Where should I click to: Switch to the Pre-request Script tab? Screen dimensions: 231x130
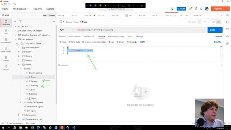click(116, 36)
